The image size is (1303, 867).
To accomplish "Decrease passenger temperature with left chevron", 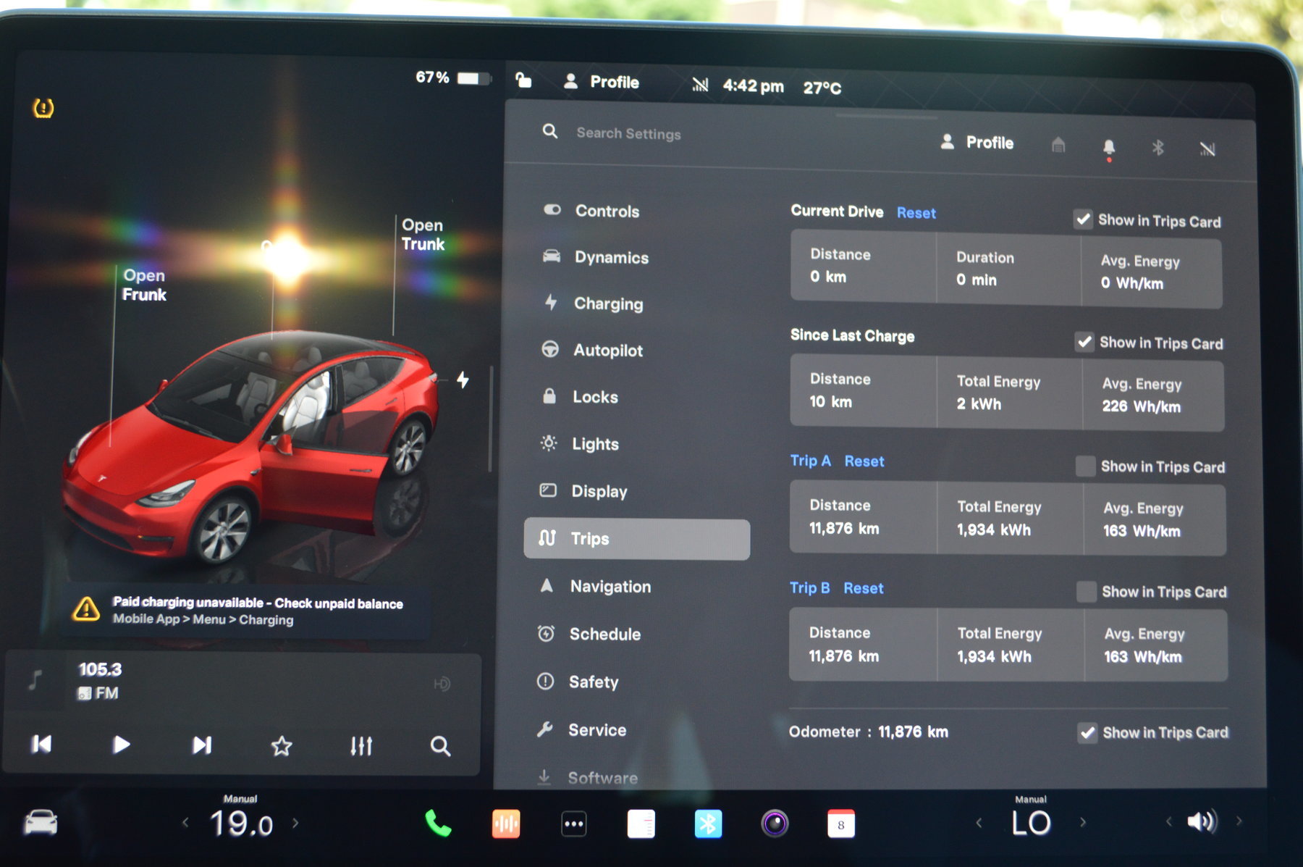I will click(x=979, y=823).
